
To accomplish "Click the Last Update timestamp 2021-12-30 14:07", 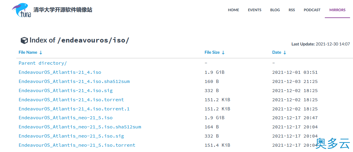I will [333, 44].
